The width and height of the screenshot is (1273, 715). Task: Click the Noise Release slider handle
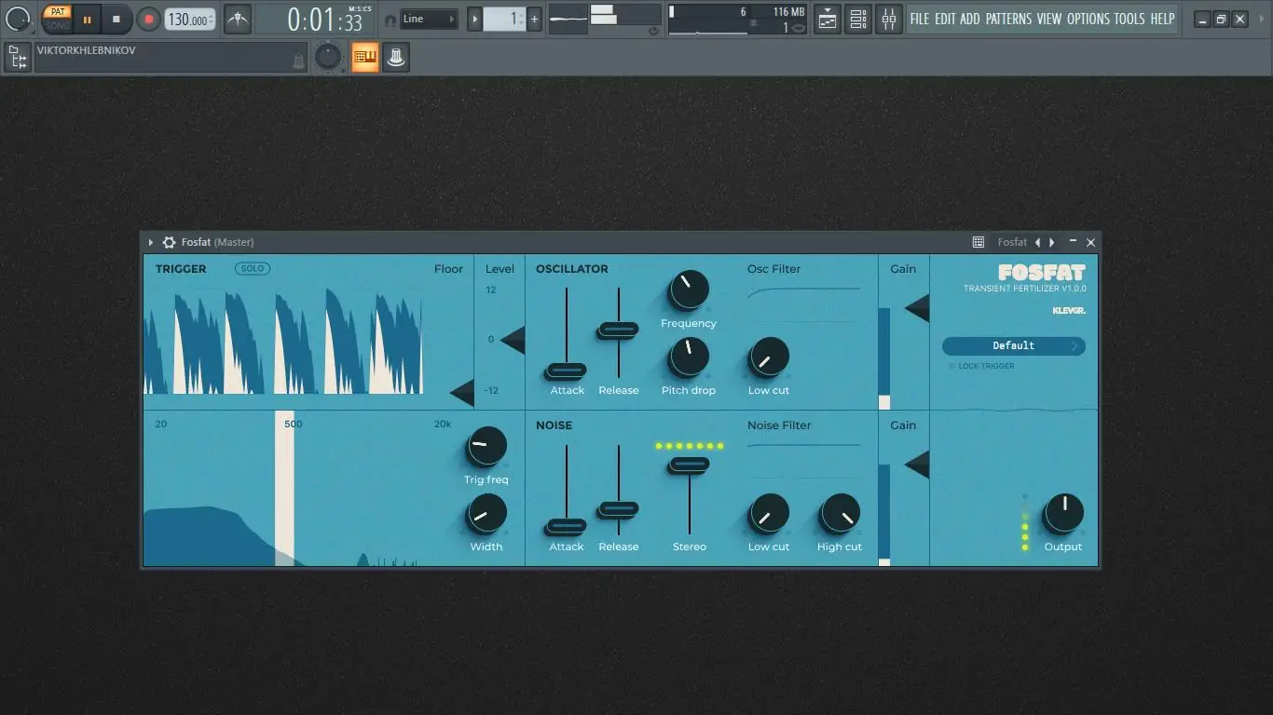[x=619, y=509]
